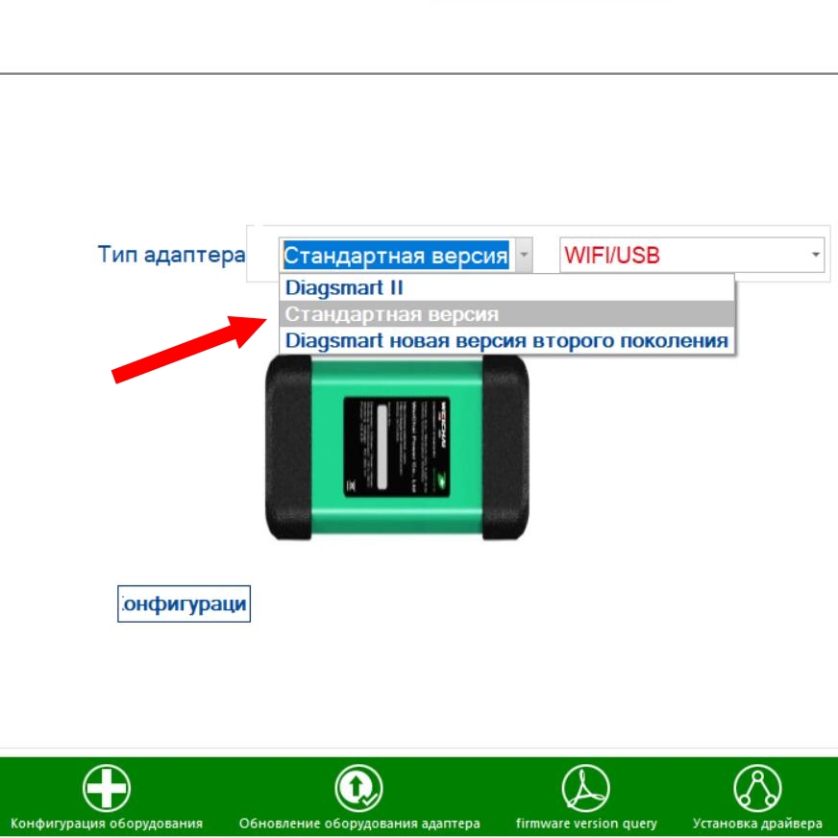Click the Конфигурация оборудования text label
838x838 pixels.
(x=107, y=824)
